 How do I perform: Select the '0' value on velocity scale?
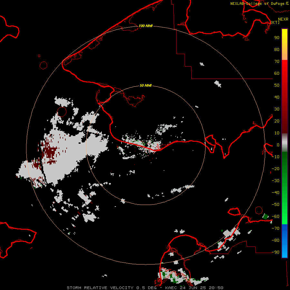[278, 145]
